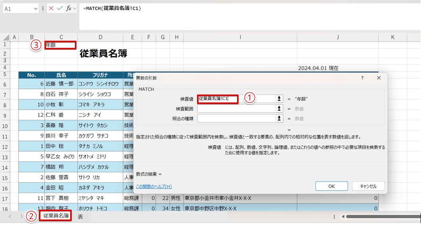421x227 pixels.
Task: Click the three-dot handle beside horizontal scrollbar
Action: tap(334, 217)
